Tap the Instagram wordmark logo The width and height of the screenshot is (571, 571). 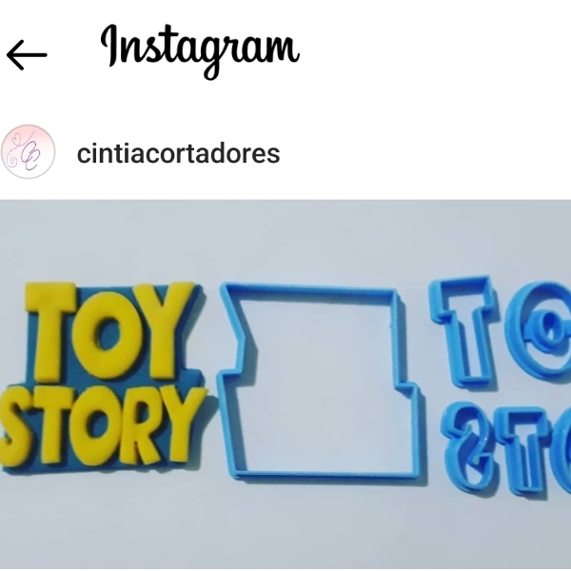(200, 51)
